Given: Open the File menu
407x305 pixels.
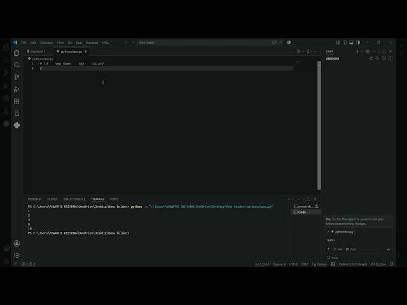Looking at the screenshot, I should pyautogui.click(x=24, y=43).
